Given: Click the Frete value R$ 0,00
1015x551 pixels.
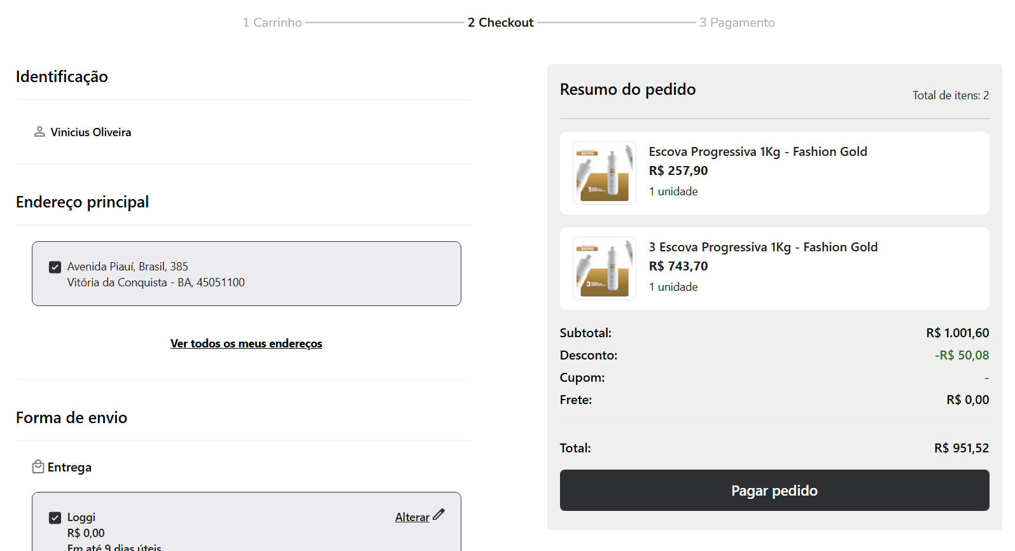Looking at the screenshot, I should click(x=968, y=400).
